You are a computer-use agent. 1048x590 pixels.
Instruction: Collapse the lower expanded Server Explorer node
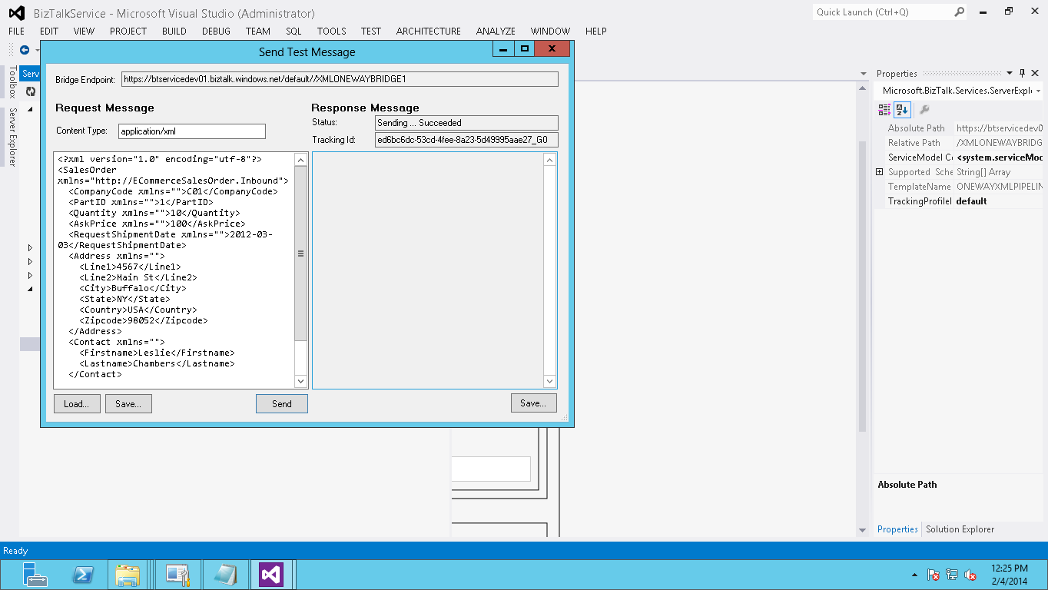click(x=31, y=289)
